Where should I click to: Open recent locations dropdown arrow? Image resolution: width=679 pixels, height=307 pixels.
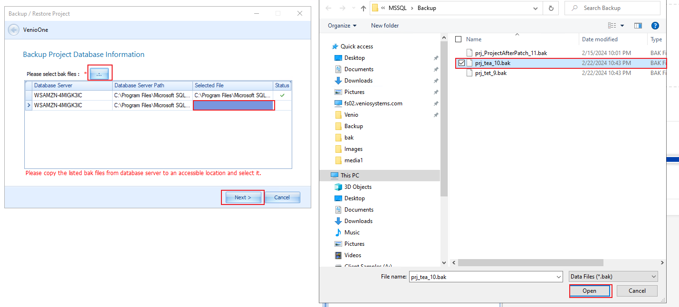point(354,9)
